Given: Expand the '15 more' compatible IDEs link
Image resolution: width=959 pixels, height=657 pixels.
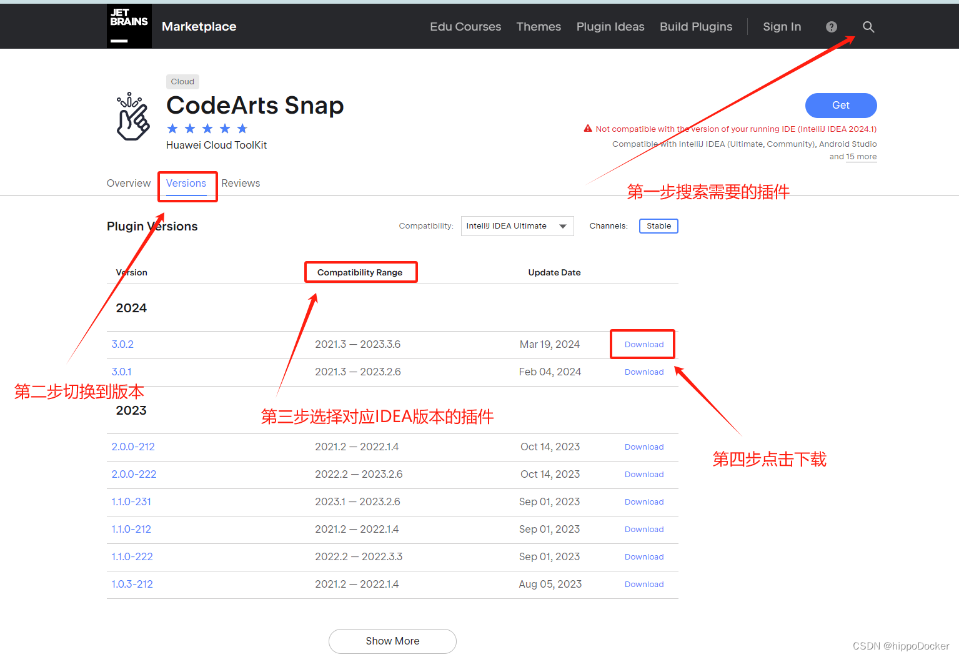Looking at the screenshot, I should (x=862, y=157).
